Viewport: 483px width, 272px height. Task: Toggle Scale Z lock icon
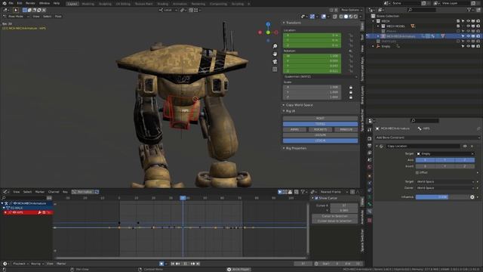pos(351,97)
